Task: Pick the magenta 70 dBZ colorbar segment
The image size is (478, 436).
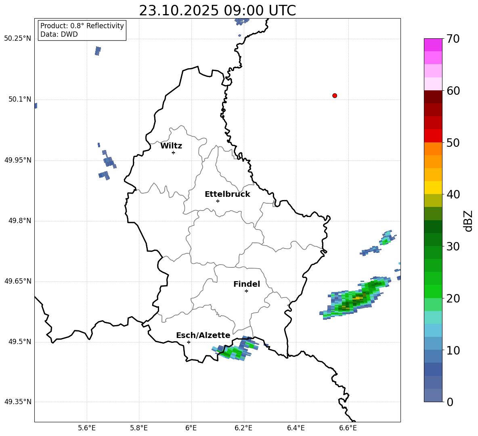Action: [433, 45]
